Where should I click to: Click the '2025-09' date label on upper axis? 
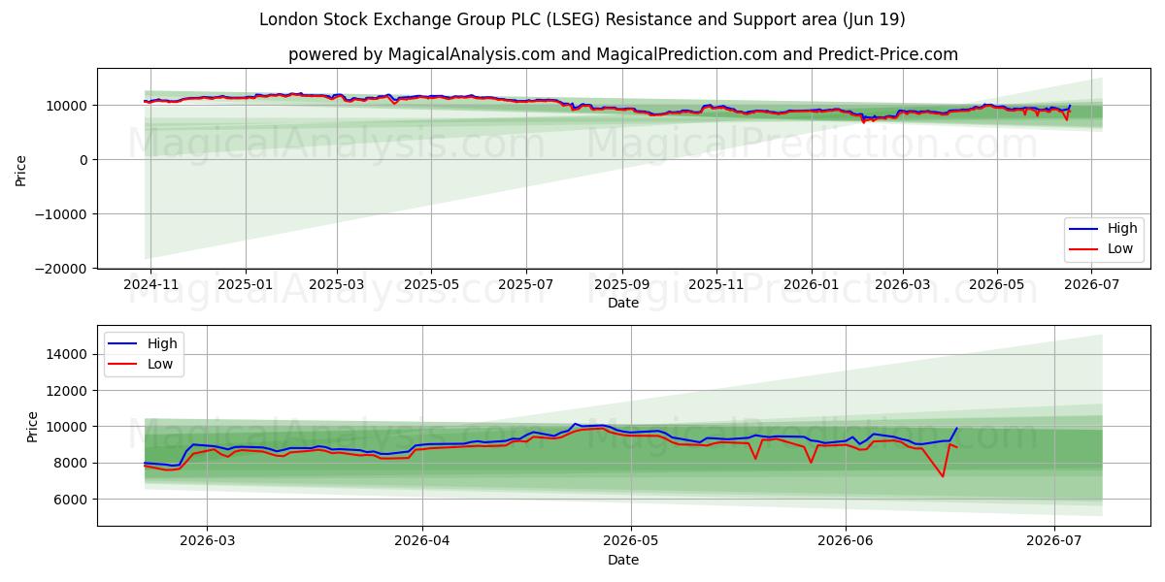[621, 284]
